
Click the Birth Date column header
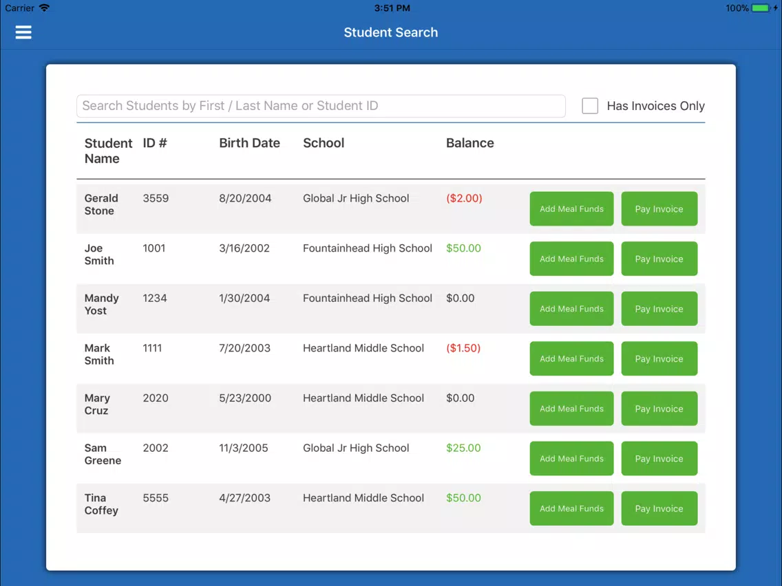(x=249, y=143)
